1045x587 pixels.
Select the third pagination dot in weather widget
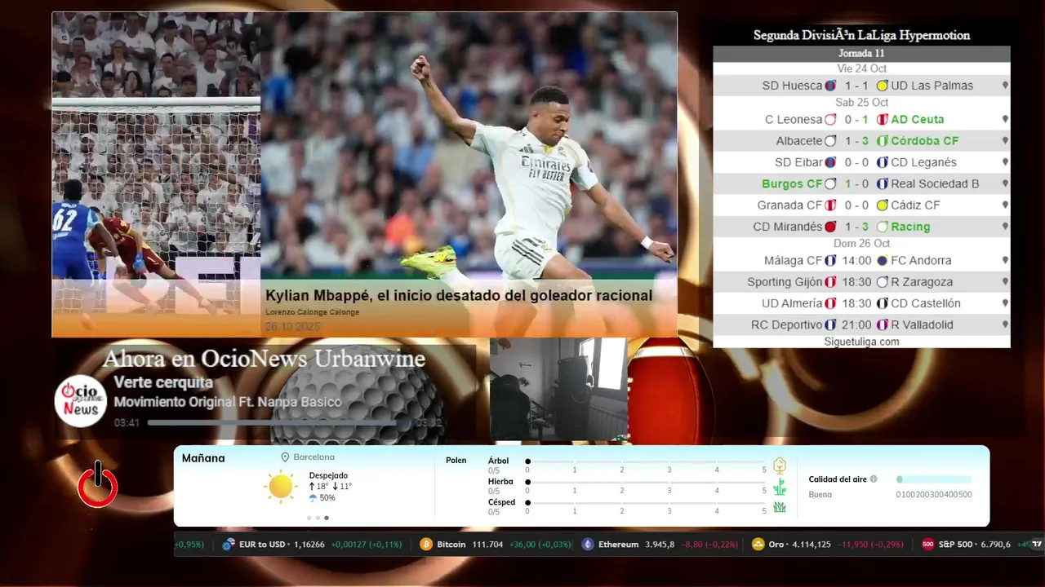(327, 518)
